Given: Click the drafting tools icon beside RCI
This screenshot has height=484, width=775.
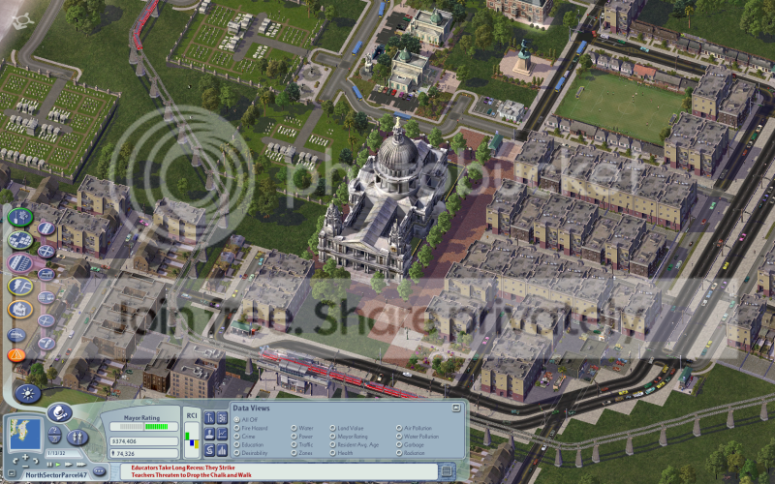Looking at the screenshot, I should [209, 418].
